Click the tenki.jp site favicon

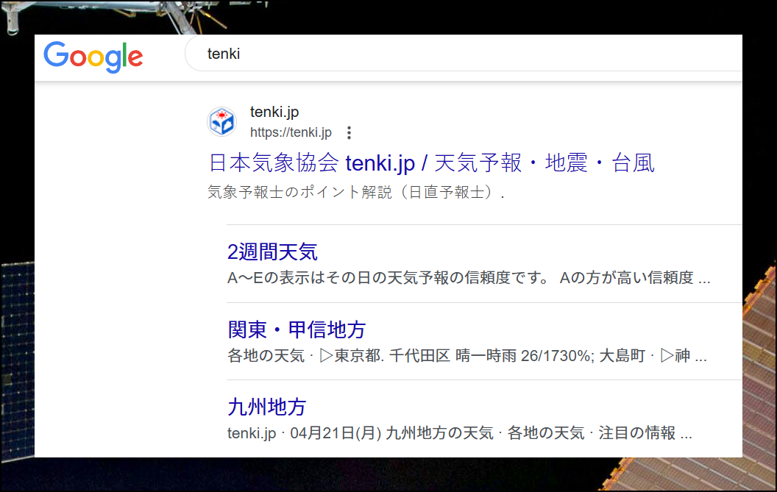[221, 121]
